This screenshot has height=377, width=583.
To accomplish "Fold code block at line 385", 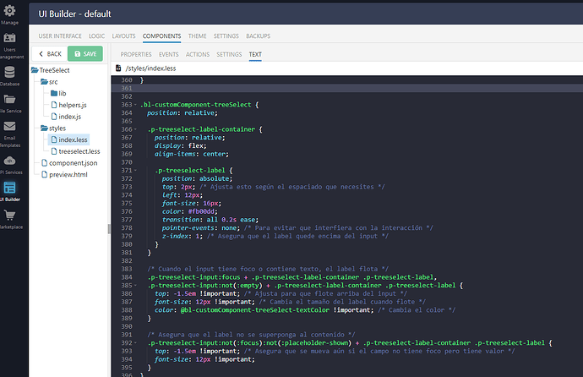I will click(x=135, y=286).
